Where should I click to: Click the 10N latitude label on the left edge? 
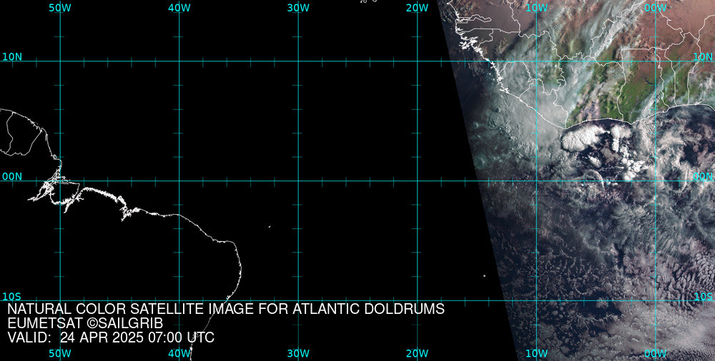click(x=12, y=57)
